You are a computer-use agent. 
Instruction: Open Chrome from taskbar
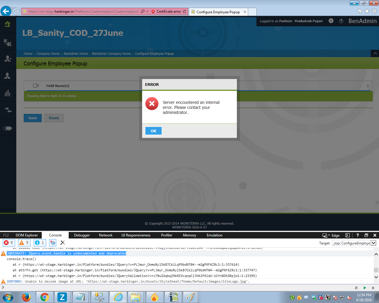tap(45, 297)
